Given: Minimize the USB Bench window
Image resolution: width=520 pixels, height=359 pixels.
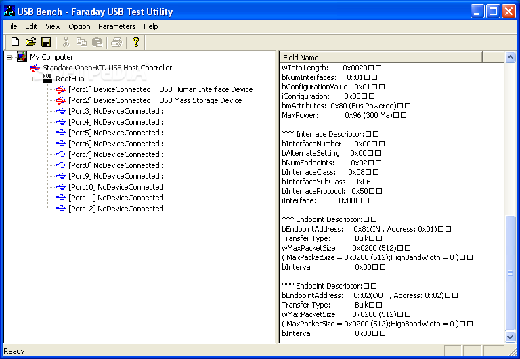Looking at the screenshot, I should click(x=477, y=12).
